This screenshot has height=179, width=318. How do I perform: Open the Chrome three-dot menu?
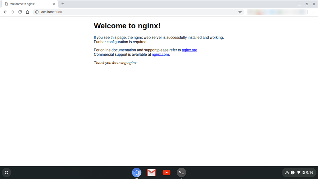pos(313,12)
